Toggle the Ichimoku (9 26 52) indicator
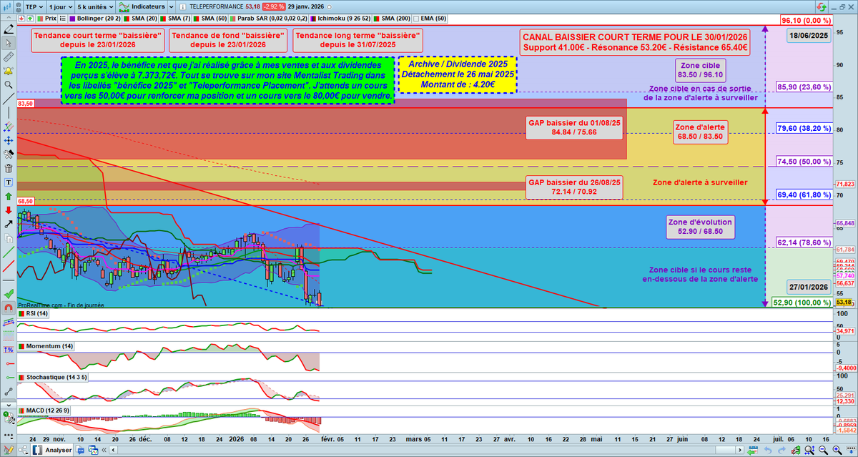The image size is (858, 457). pos(339,18)
